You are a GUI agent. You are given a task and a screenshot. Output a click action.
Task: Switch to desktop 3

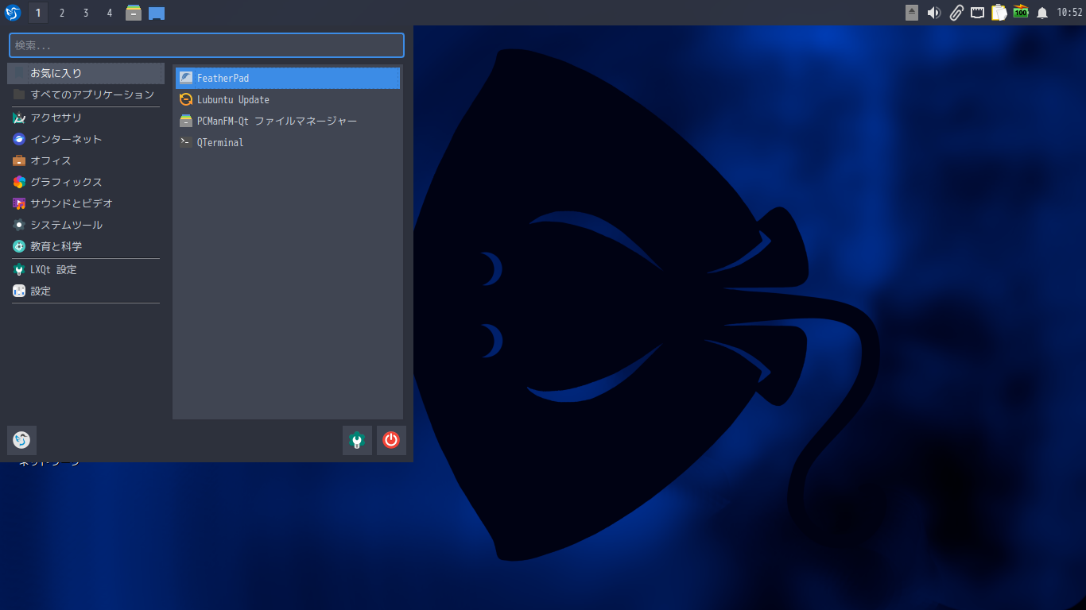point(86,13)
